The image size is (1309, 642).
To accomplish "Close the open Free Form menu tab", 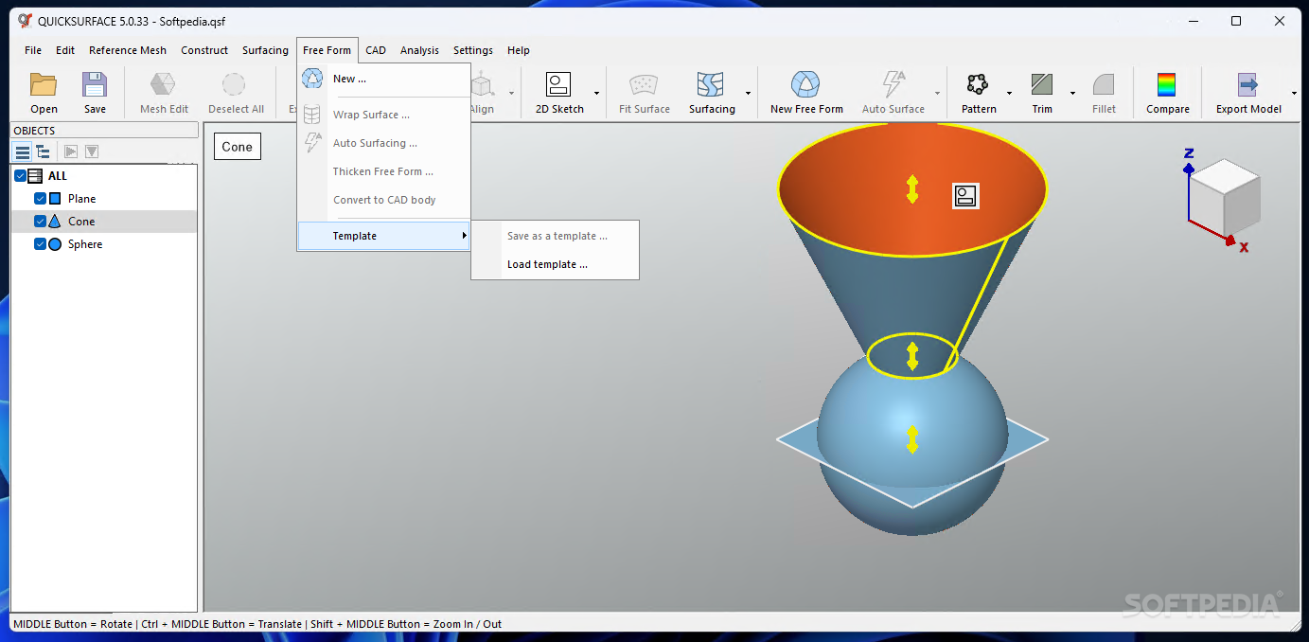I will point(327,50).
